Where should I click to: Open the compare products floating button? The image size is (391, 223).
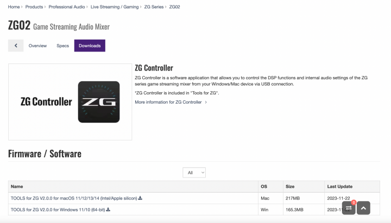[x=349, y=207]
